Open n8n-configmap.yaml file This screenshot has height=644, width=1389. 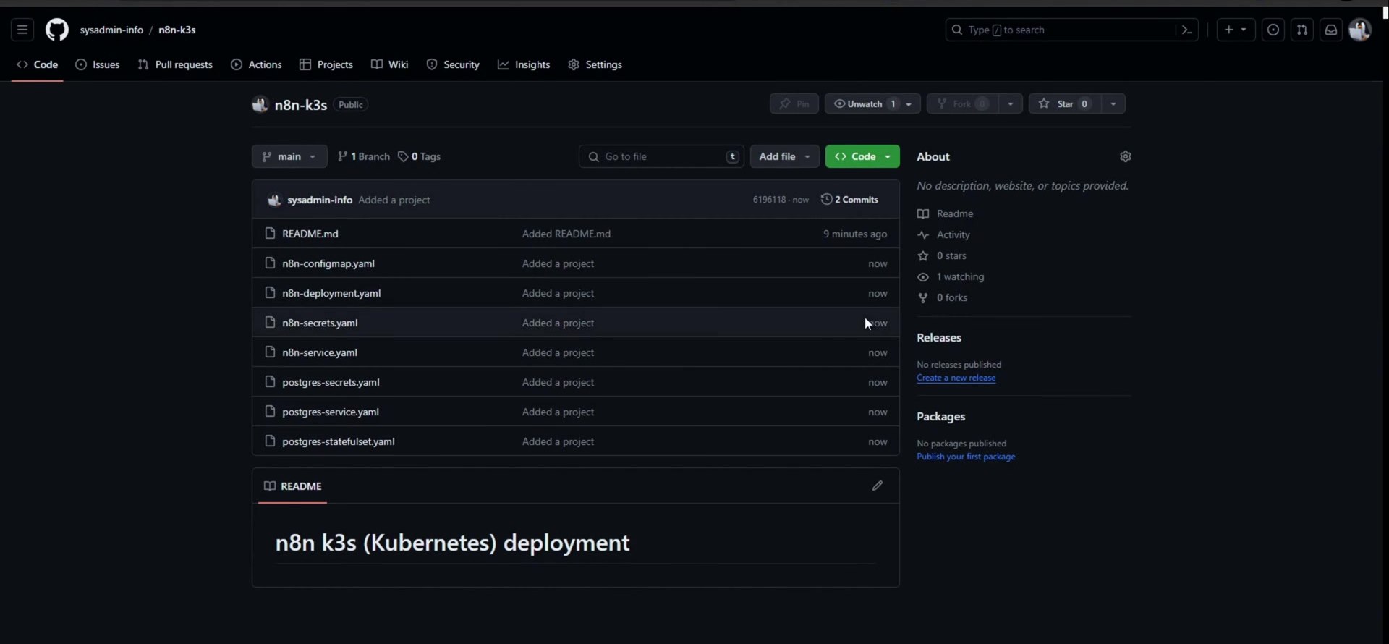click(328, 263)
